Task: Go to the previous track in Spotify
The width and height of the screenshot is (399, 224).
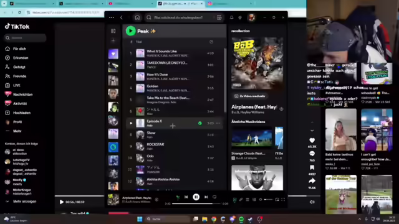Action: (x=186, y=197)
